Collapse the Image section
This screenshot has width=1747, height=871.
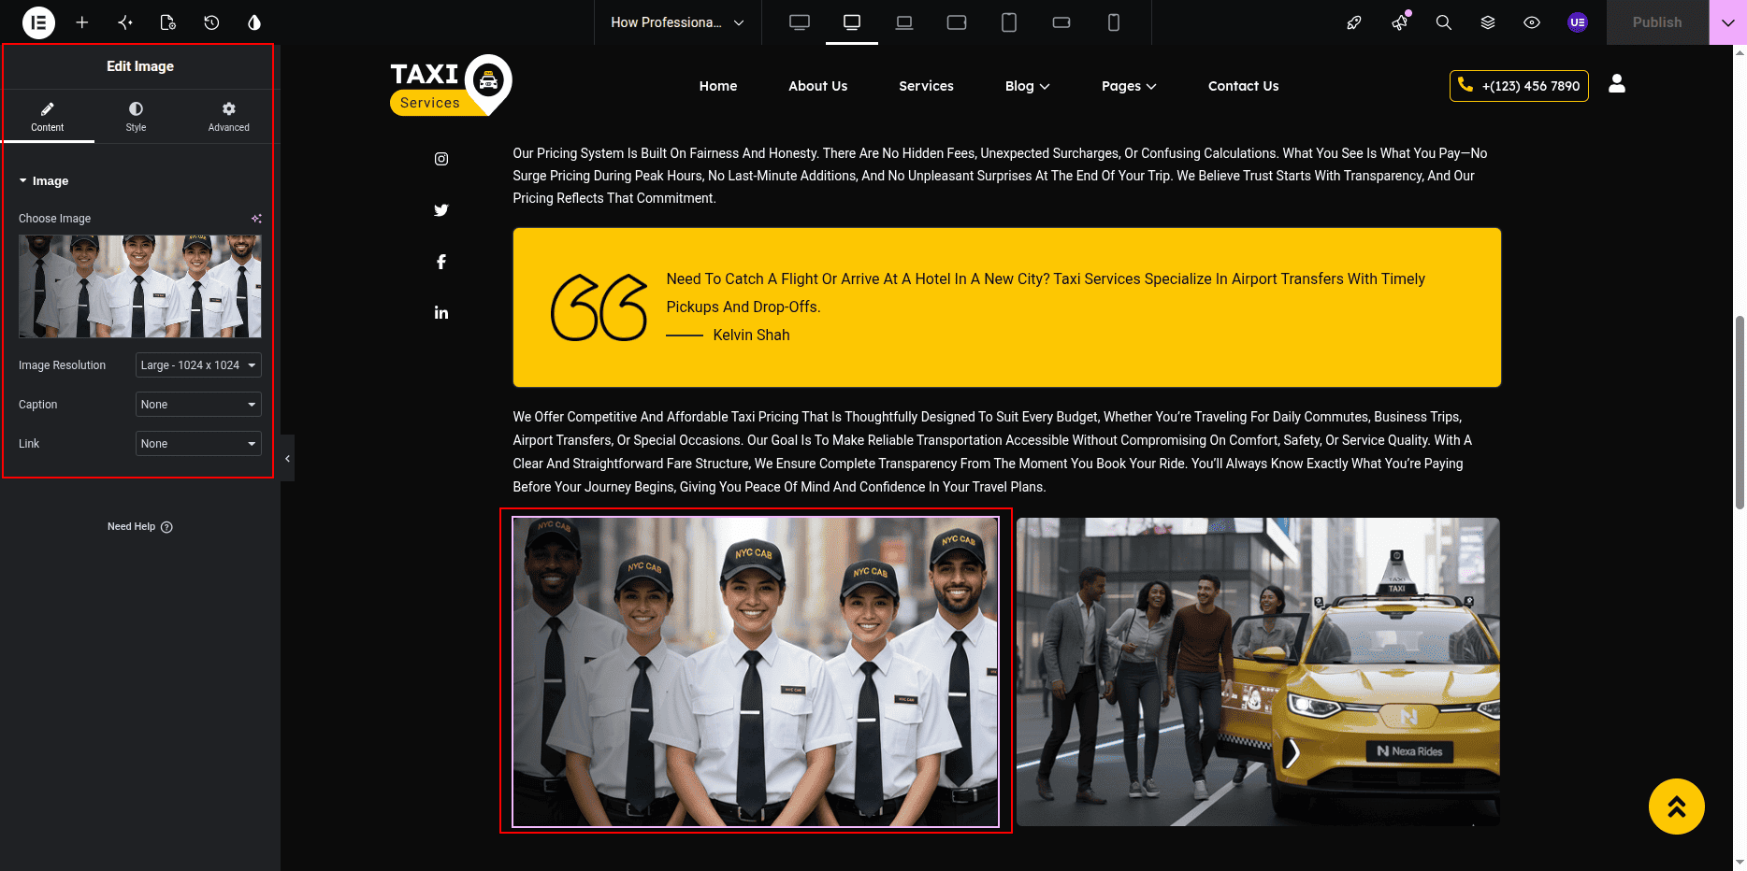pos(44,181)
